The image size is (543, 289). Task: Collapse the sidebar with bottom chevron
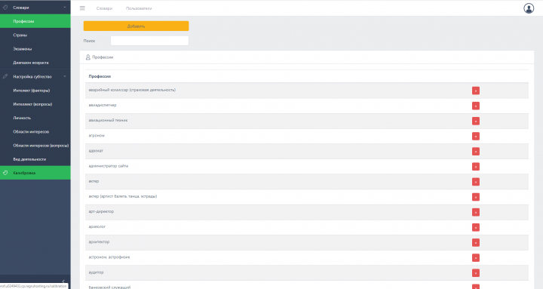(x=63, y=281)
